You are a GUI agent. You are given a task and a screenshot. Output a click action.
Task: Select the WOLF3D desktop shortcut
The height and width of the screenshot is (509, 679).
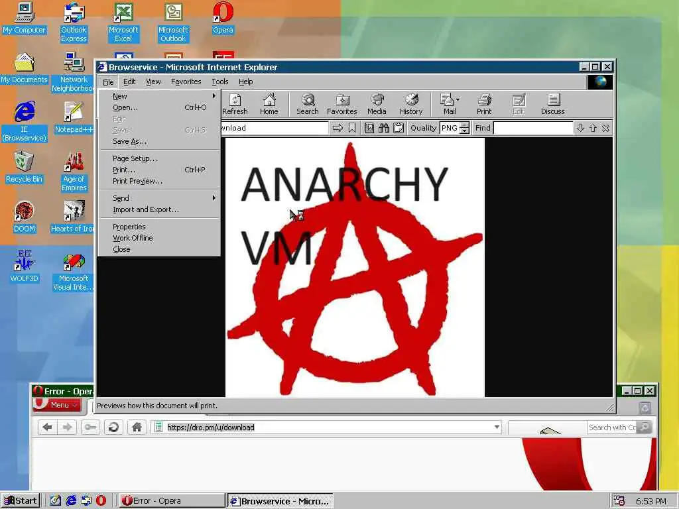24,267
